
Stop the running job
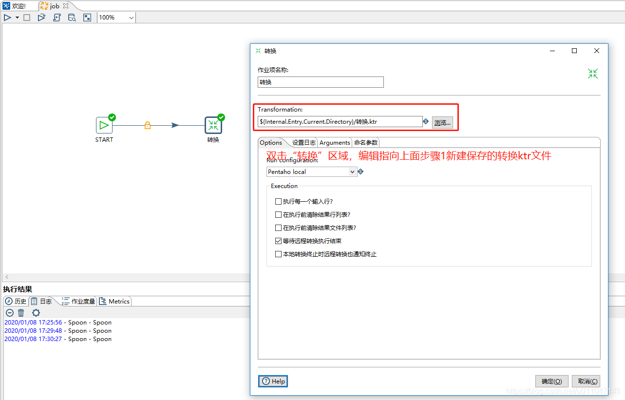(27, 18)
